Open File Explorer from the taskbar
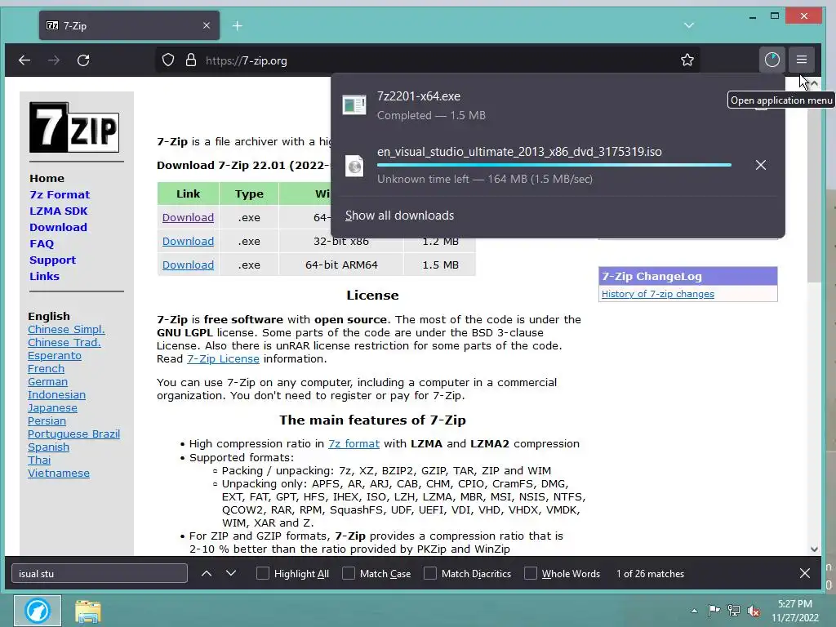 point(88,611)
